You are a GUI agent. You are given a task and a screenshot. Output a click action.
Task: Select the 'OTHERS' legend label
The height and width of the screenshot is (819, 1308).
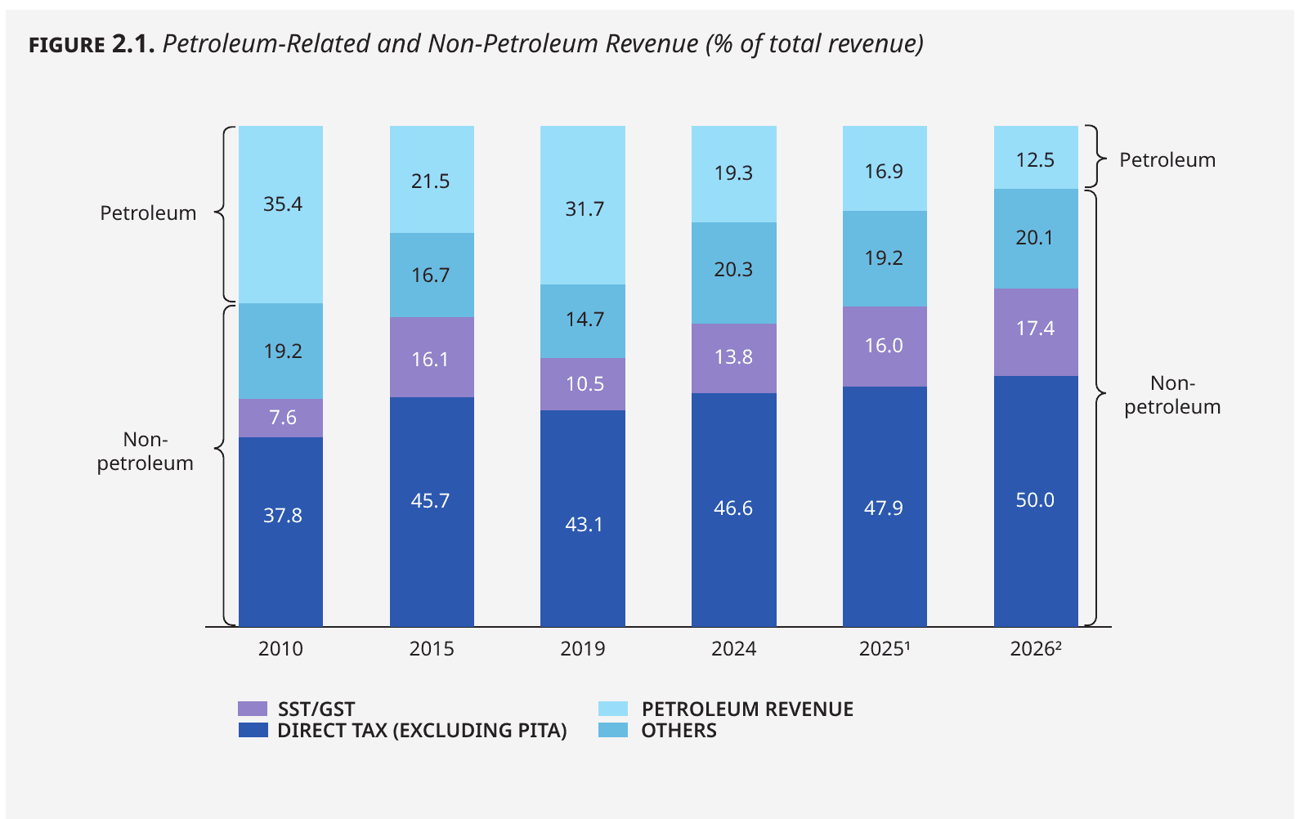point(679,731)
